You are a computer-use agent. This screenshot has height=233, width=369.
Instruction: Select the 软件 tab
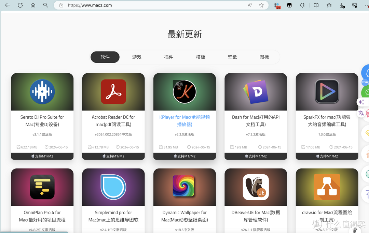tap(105, 57)
